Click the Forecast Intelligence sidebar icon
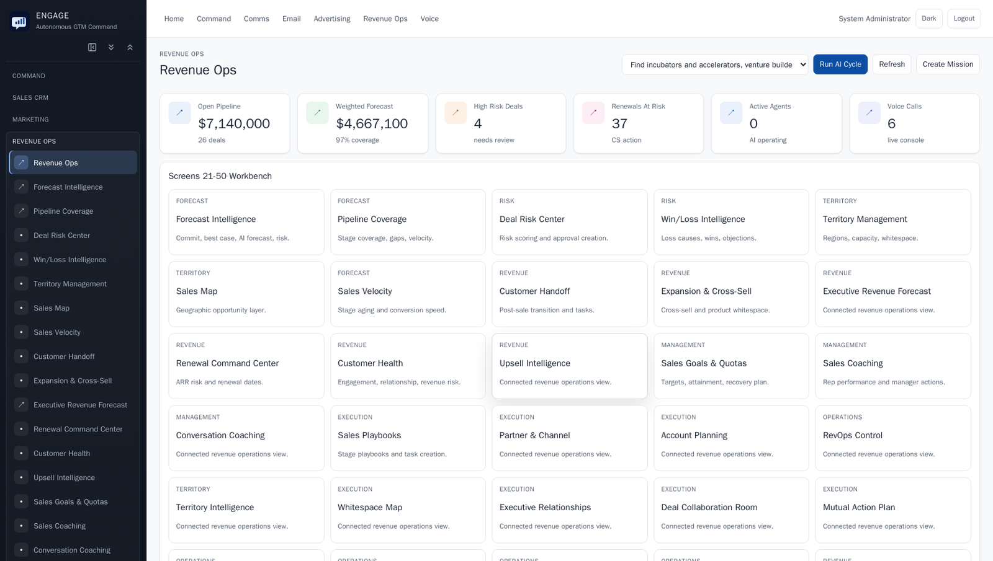 point(21,187)
